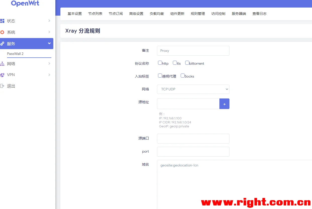
Task: Expand the 状态 menu chevron
Action: pyautogui.click(x=49, y=21)
